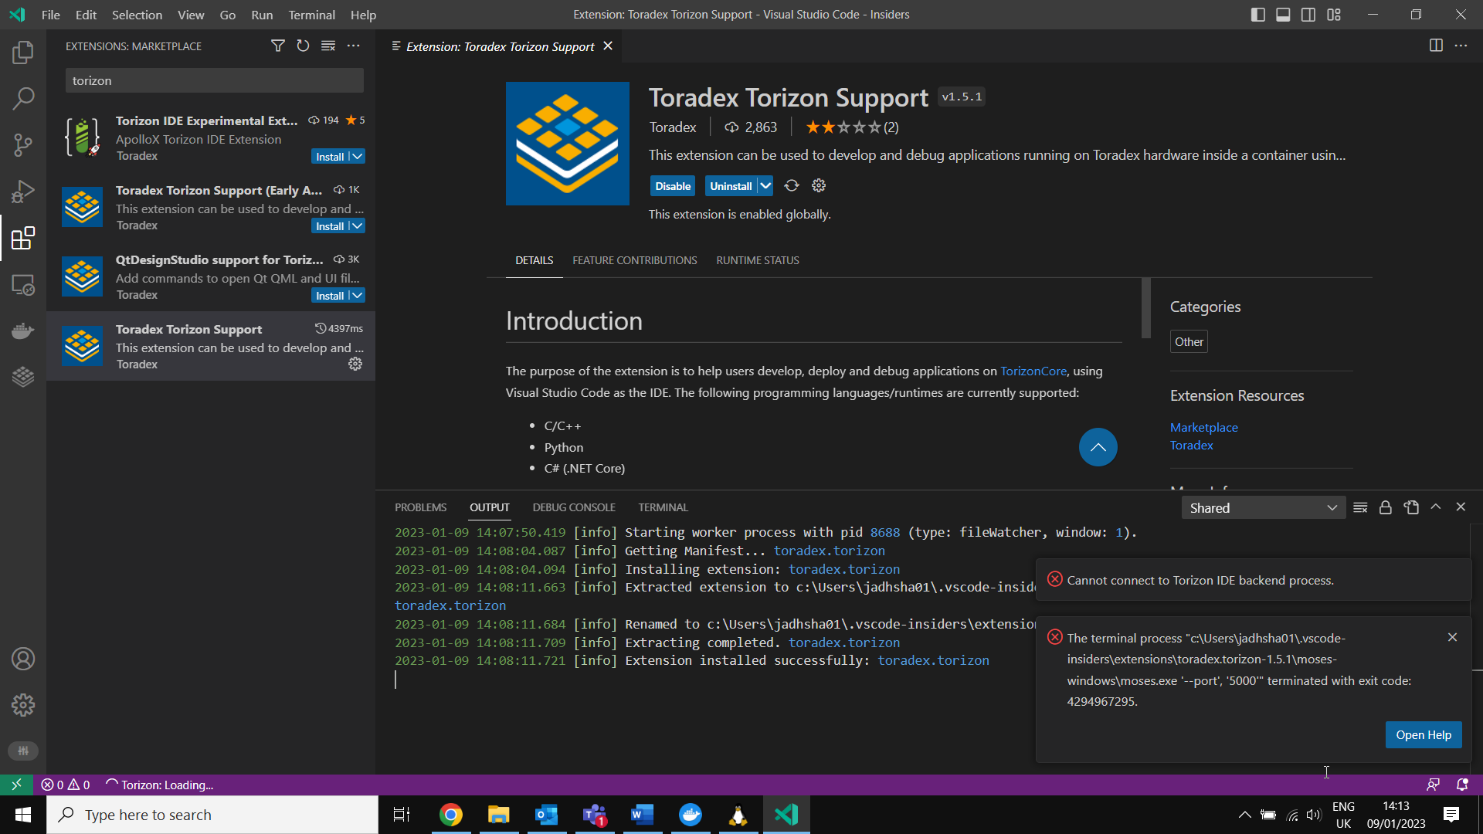Open the Source Control view
The height and width of the screenshot is (834, 1483).
point(23,145)
